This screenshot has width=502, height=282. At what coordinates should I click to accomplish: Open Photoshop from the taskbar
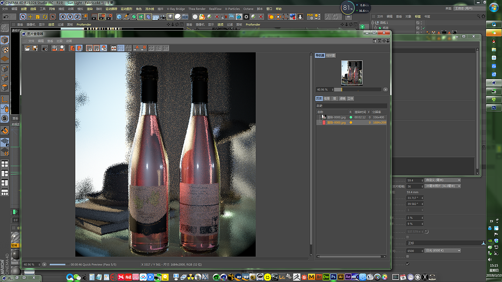[x=333, y=277]
